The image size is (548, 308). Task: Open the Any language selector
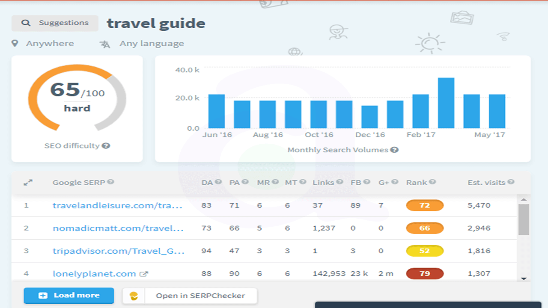[x=142, y=44]
